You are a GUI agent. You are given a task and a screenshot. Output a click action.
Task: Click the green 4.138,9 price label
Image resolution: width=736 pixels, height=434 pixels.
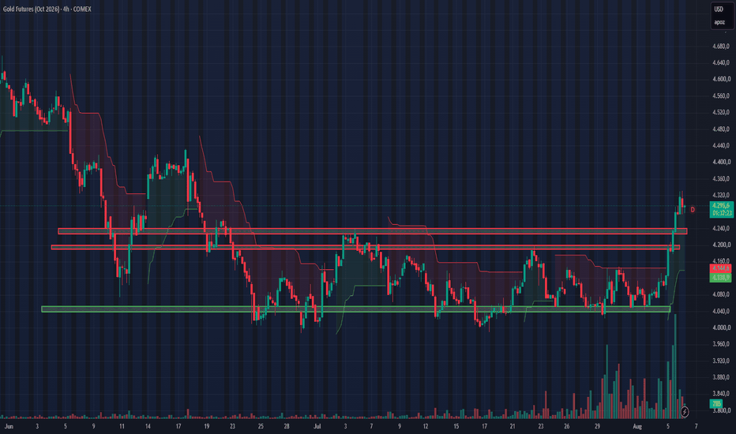point(721,277)
